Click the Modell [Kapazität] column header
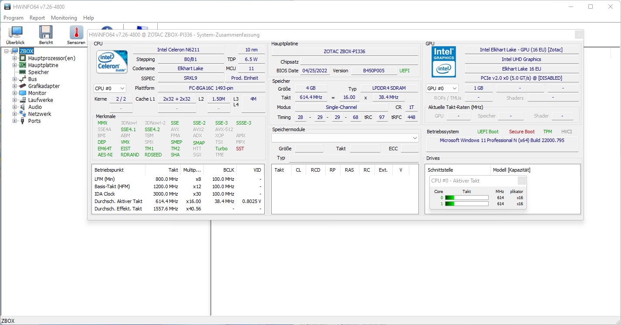 click(x=535, y=170)
